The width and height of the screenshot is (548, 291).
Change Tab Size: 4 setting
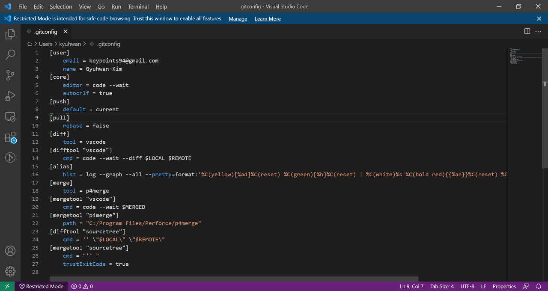[442, 286]
